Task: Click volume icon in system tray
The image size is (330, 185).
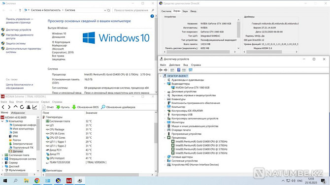Action: click(x=294, y=181)
